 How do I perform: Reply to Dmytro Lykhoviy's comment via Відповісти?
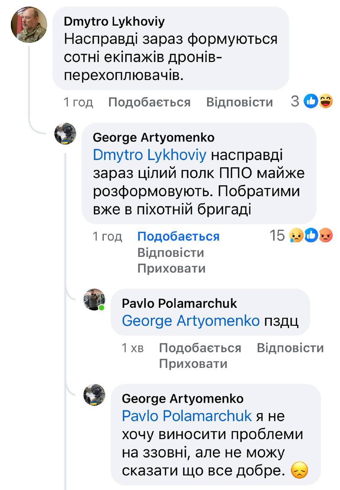239,102
